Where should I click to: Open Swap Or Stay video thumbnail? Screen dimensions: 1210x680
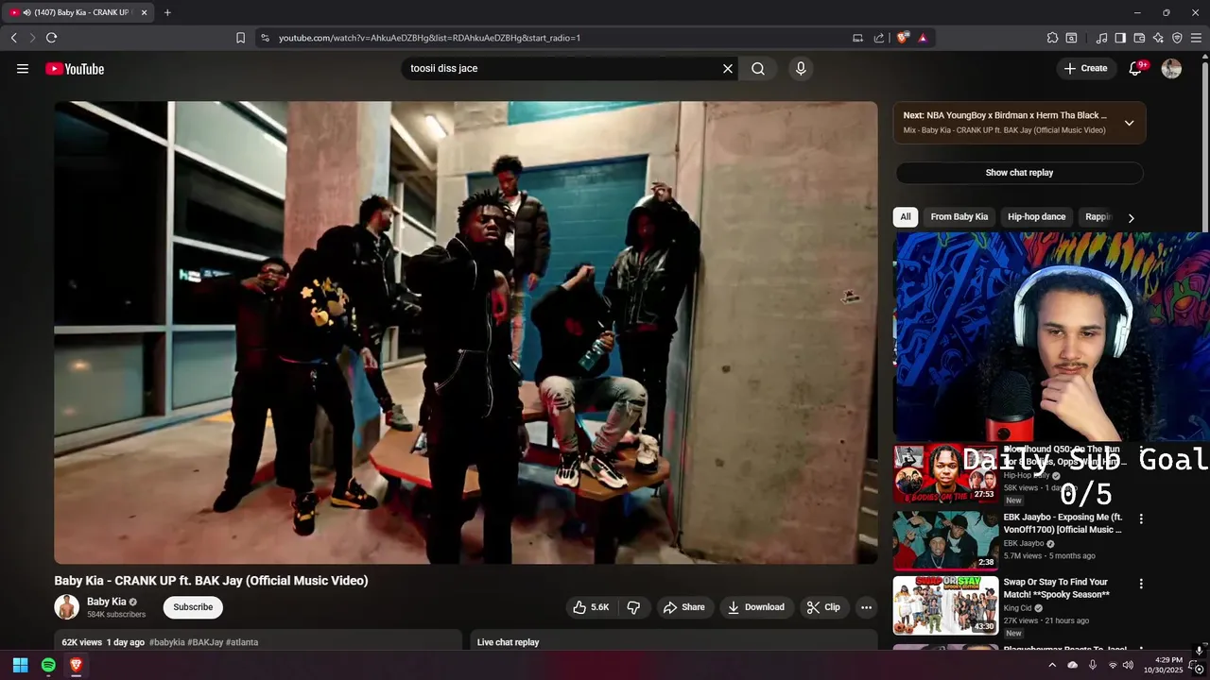(945, 605)
